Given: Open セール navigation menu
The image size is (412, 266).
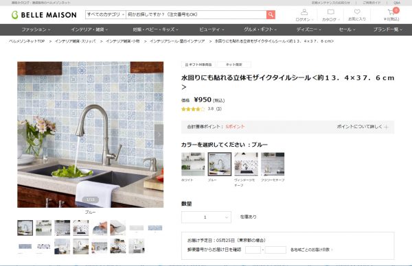Looking at the screenshot, I should (347, 29).
